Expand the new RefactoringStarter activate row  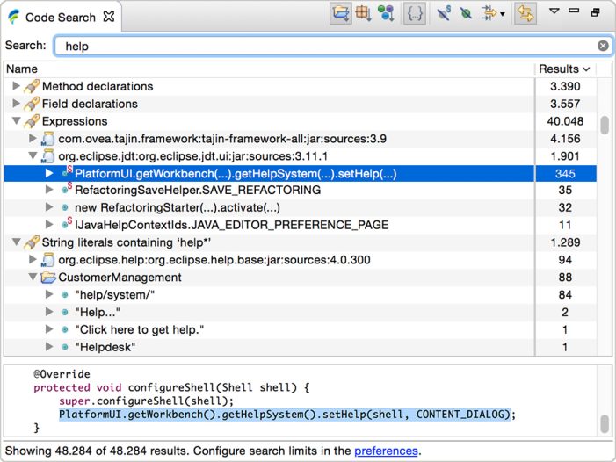tap(49, 207)
